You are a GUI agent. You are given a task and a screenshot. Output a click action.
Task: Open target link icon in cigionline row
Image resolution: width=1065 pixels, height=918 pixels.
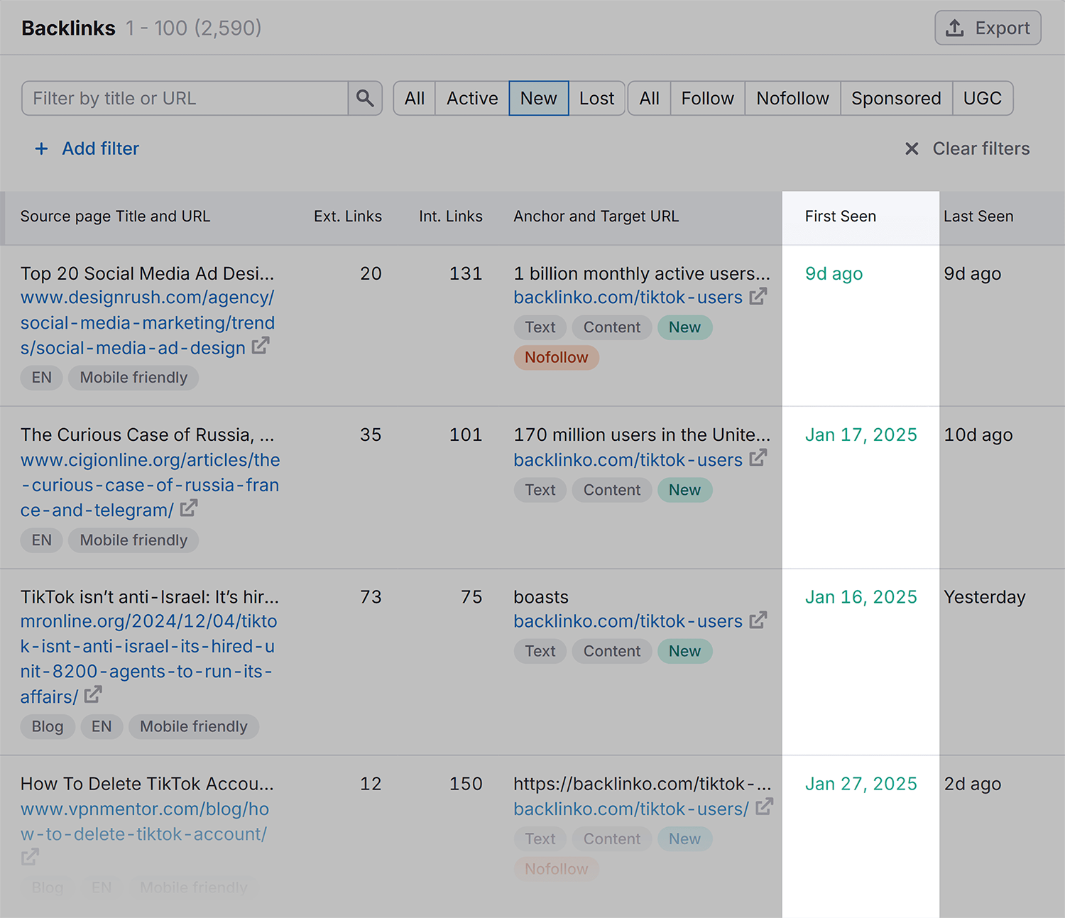(758, 459)
